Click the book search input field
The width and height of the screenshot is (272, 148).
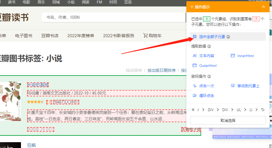point(114,17)
